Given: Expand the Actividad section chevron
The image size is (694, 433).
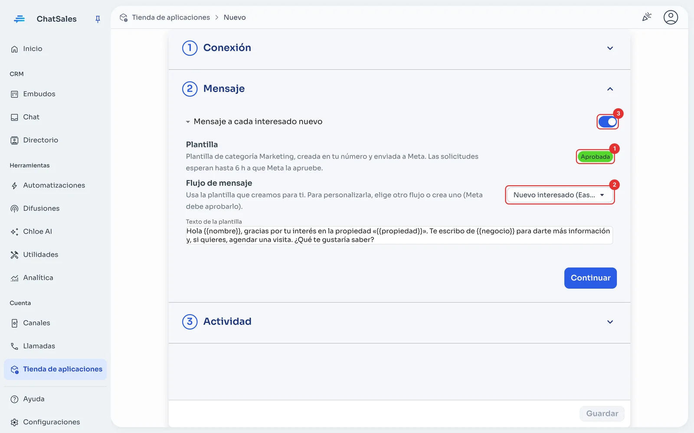Looking at the screenshot, I should click(610, 322).
